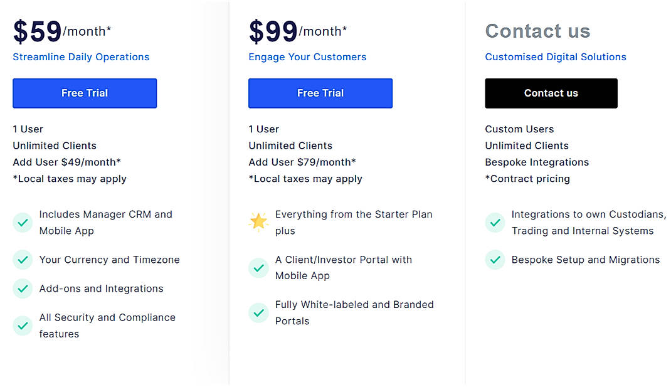Click the Free Trial button under $99 plan
The width and height of the screenshot is (671, 392).
point(320,93)
